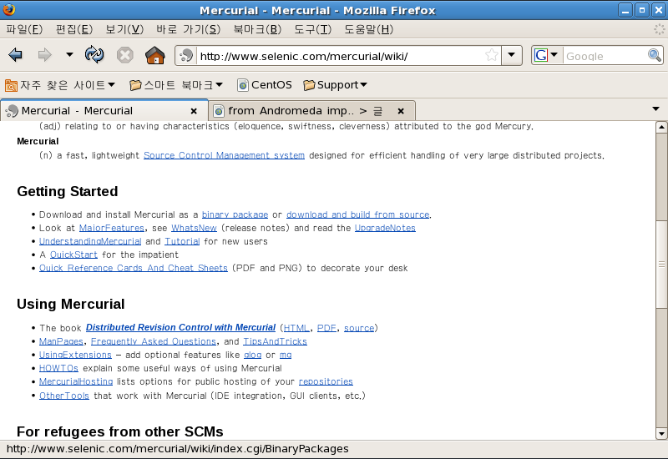Viewport: 668px width, 459px height.
Task: Open the Support bookmark folder
Action: point(335,85)
